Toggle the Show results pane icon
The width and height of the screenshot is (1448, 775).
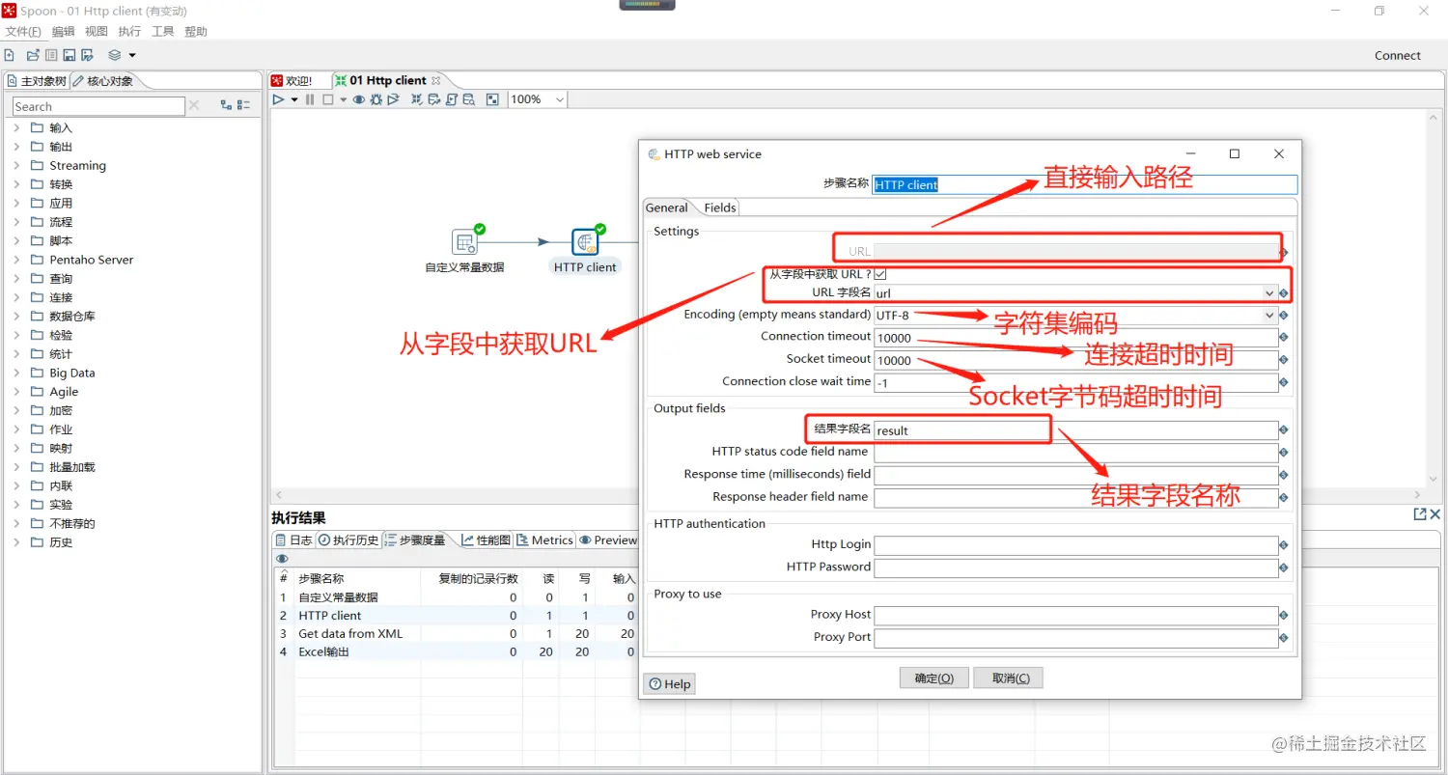pyautogui.click(x=492, y=99)
